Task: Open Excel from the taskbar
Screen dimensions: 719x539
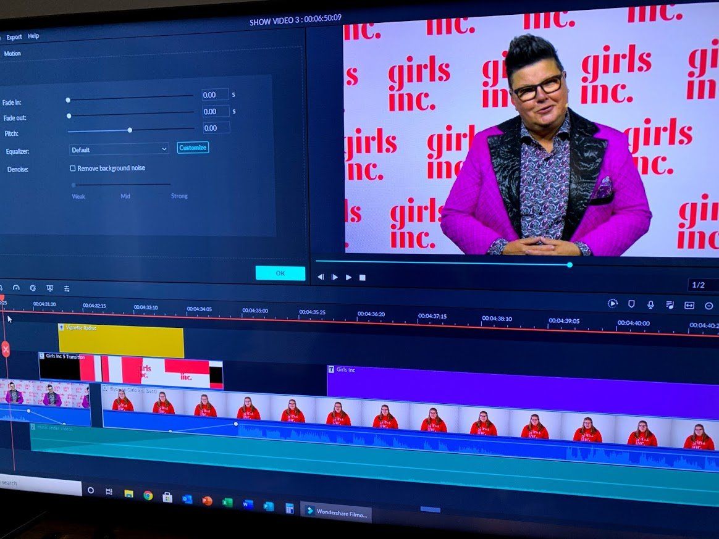Action: [227, 503]
